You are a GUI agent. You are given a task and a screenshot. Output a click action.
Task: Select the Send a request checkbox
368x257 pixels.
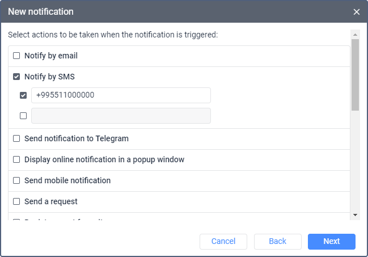point(16,201)
